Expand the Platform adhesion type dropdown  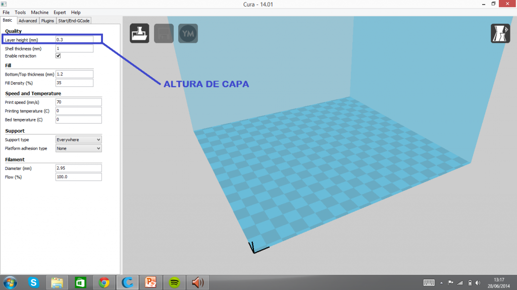click(x=78, y=148)
